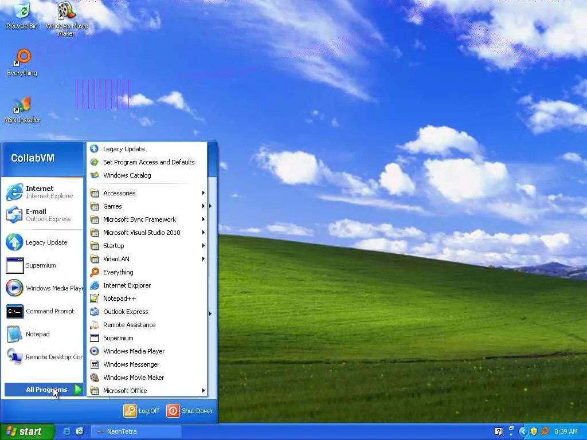Screen dimensions: 587x440
Task: Expand hidden tray icons arrow
Action: [x=523, y=431]
